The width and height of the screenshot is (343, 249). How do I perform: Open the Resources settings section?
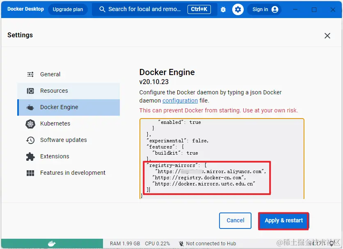pos(69,91)
